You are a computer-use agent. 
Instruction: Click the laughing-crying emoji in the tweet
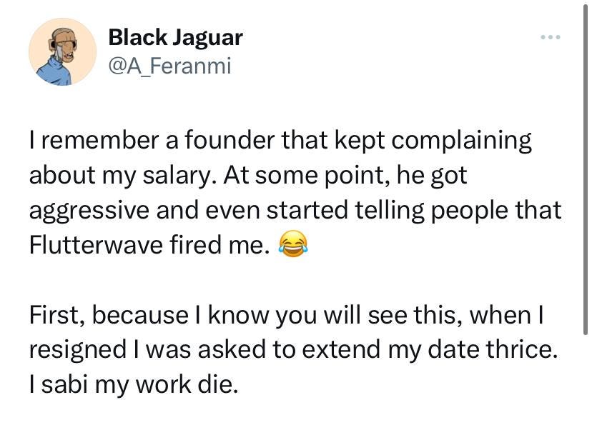293,244
